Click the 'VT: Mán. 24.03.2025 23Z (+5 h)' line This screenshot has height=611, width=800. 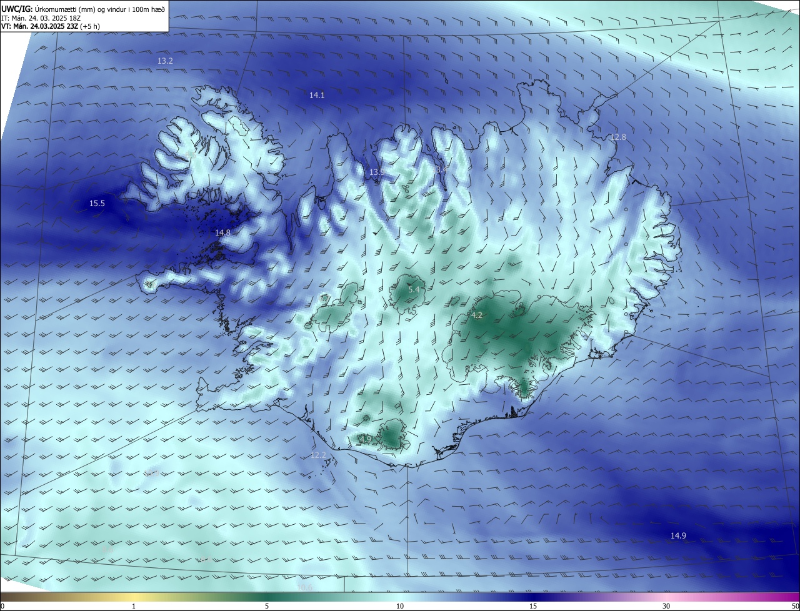(51, 26)
